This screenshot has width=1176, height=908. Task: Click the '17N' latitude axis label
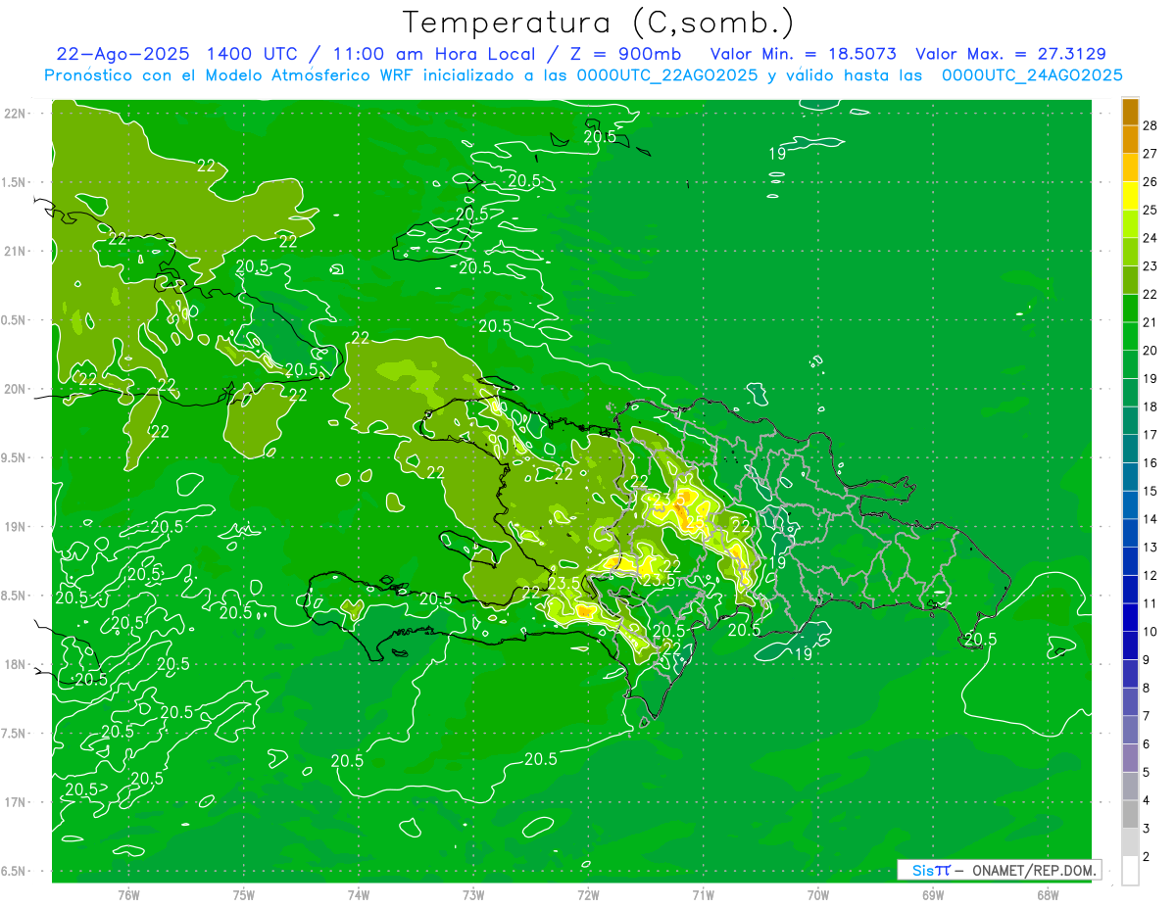pos(17,802)
